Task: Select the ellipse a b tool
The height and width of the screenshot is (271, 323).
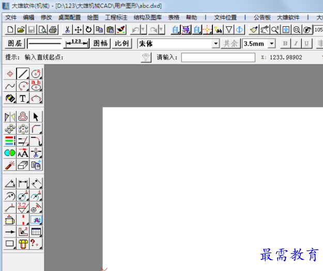Action: pyautogui.click(x=36, y=86)
